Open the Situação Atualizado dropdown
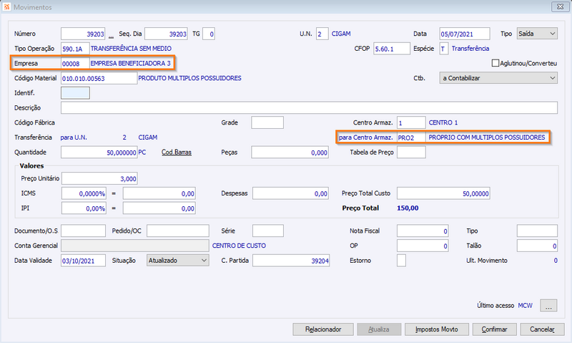 (177, 261)
